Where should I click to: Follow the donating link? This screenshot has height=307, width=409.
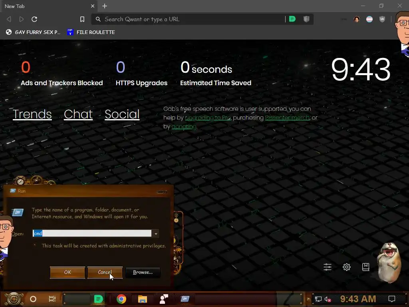click(184, 127)
